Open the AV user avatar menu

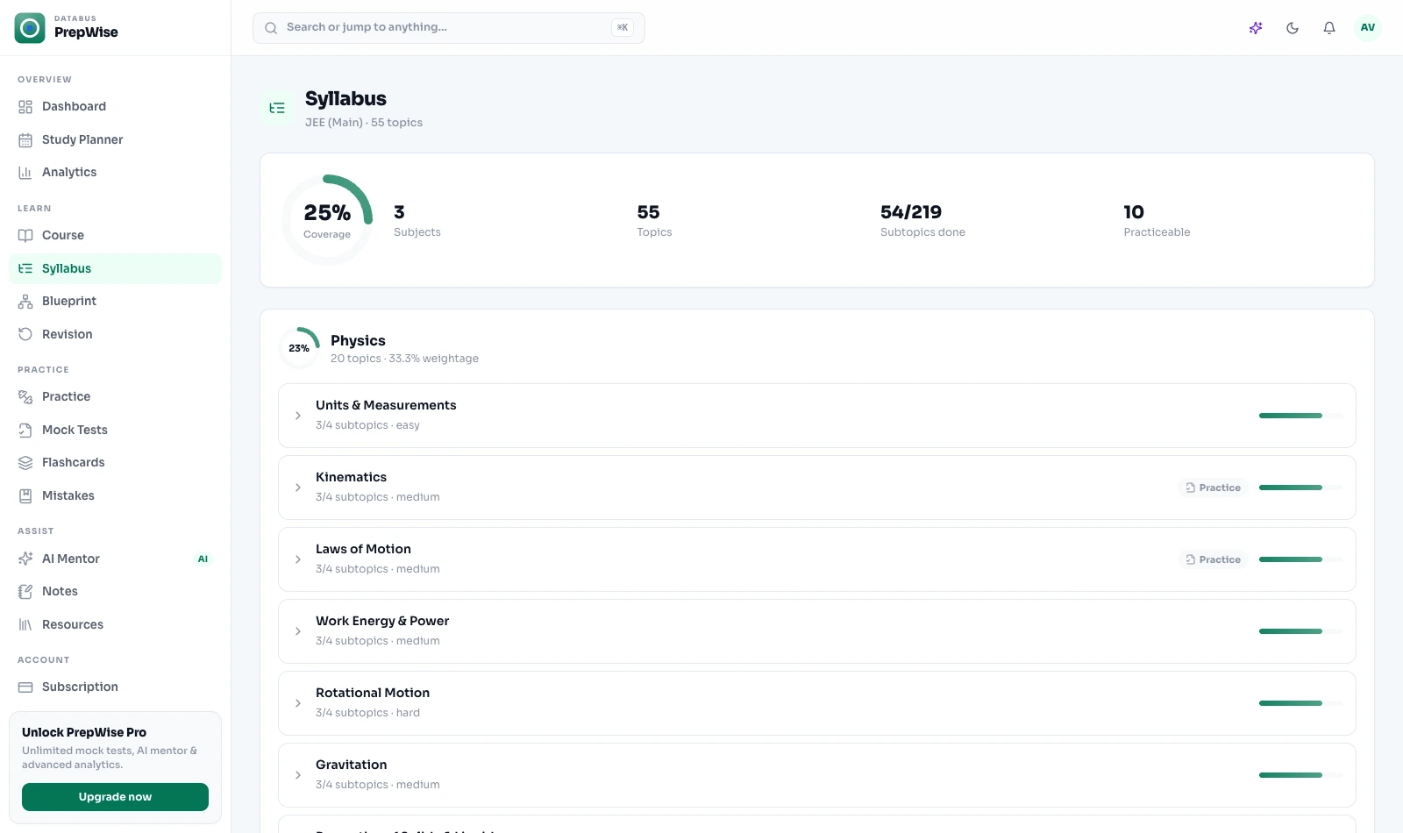point(1368,28)
